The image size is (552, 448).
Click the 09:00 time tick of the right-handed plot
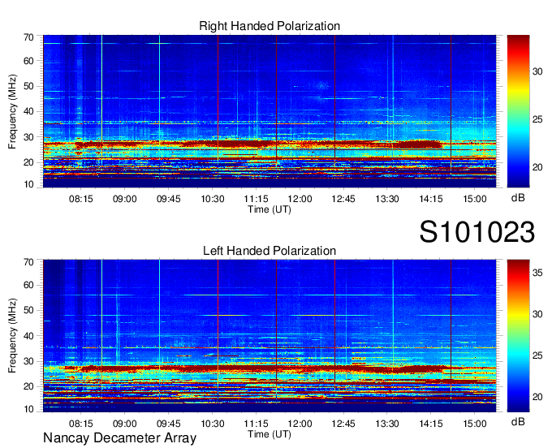(x=125, y=199)
